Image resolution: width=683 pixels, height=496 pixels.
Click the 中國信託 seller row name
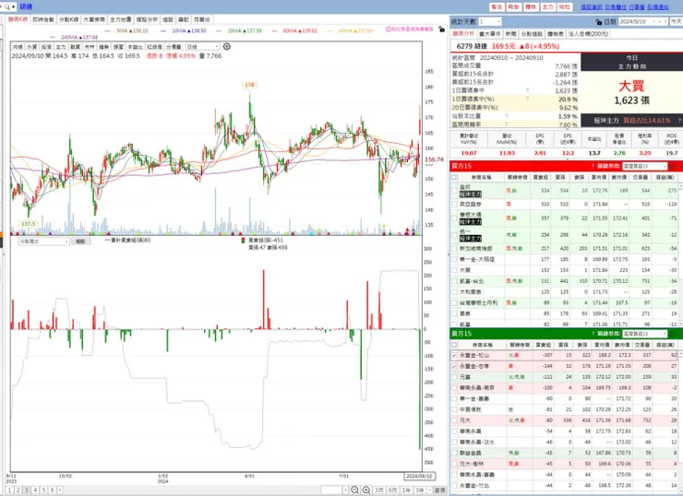[471, 409]
